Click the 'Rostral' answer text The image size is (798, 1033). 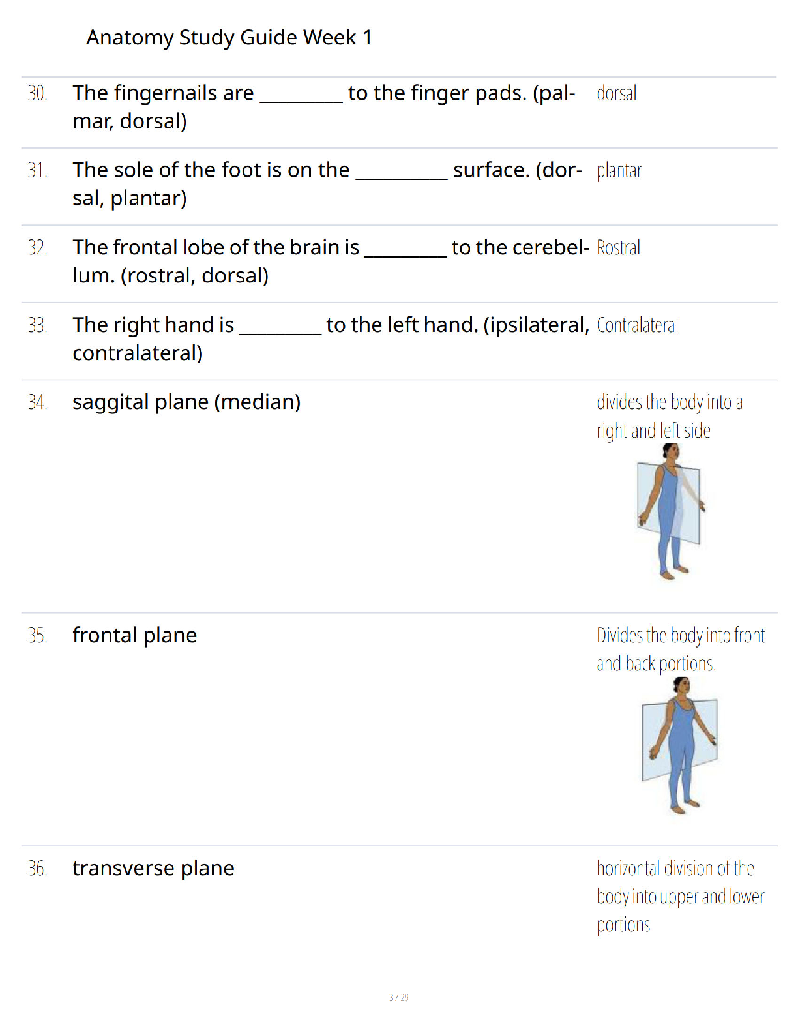point(618,248)
